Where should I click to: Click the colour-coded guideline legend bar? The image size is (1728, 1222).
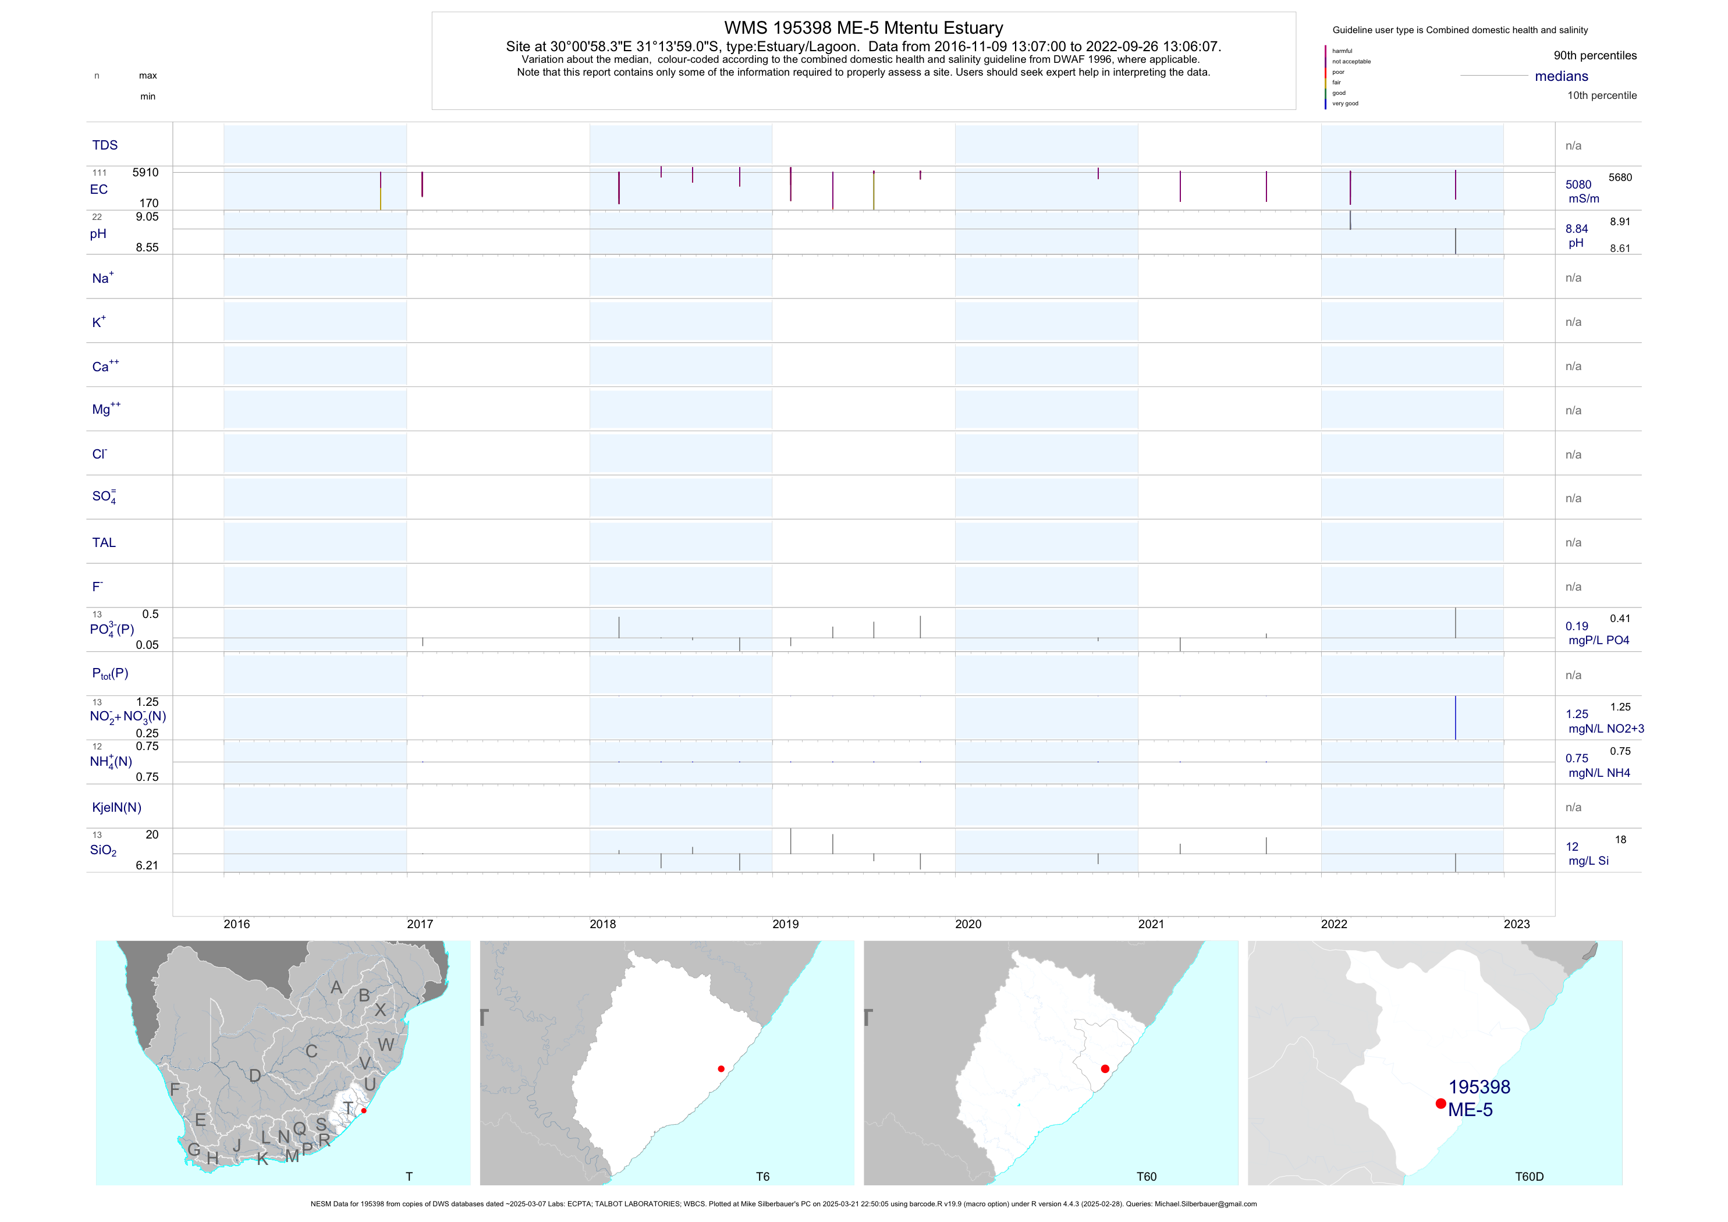point(1325,77)
